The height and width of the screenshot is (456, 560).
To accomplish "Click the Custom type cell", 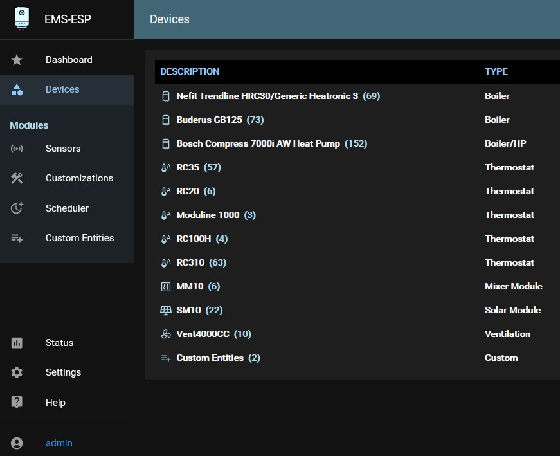I will 501,358.
